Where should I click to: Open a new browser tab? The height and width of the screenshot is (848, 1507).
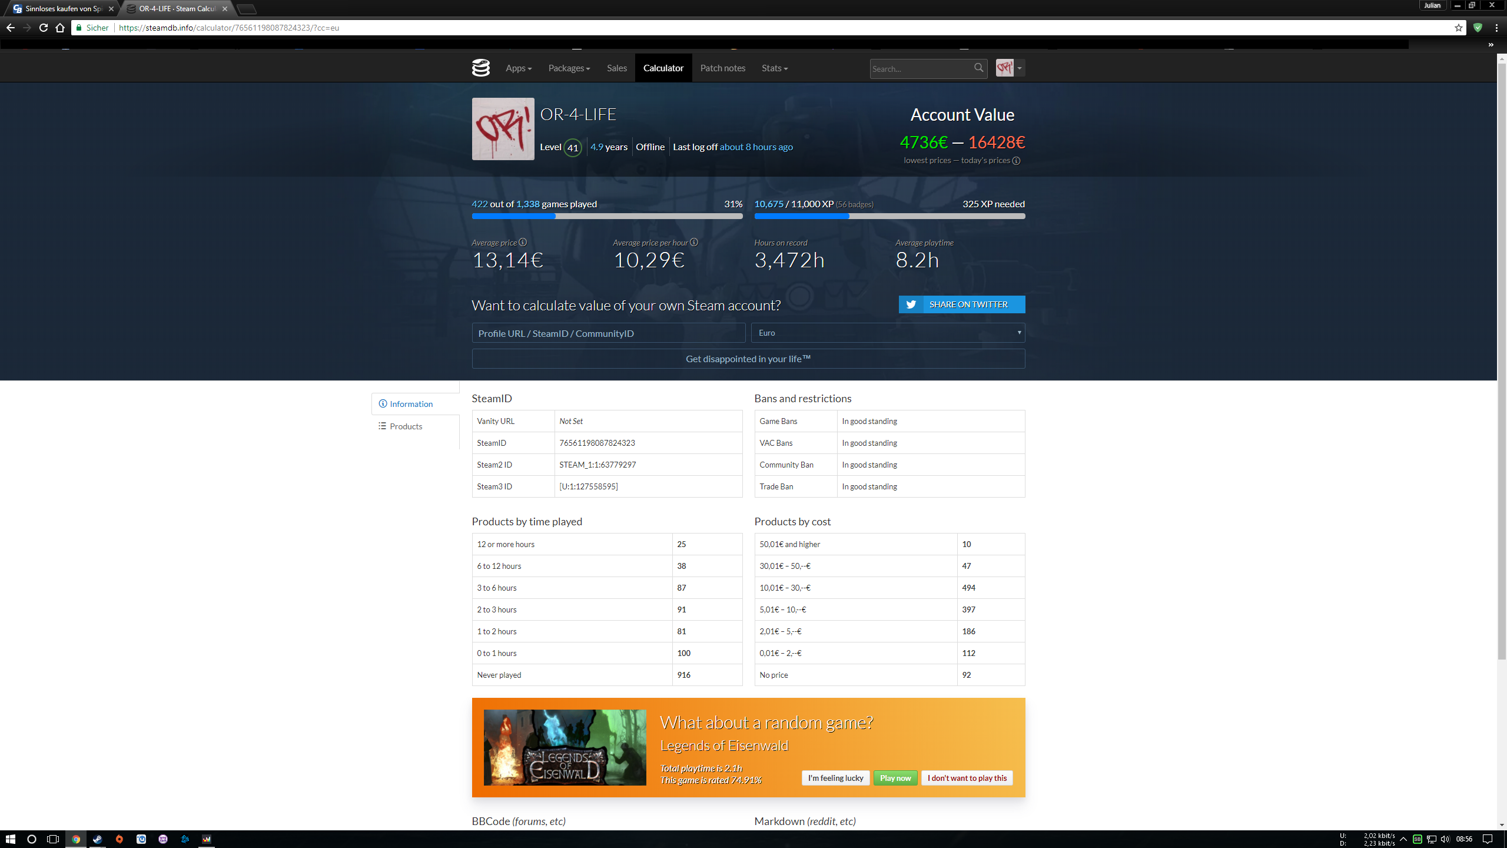247,9
